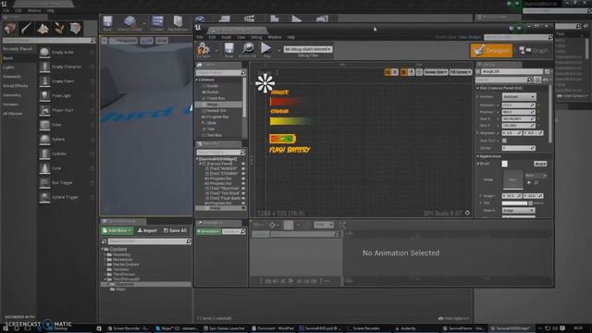Click the Compile icon in widget editor toolbar
This screenshot has height=333, width=592.
203,49
